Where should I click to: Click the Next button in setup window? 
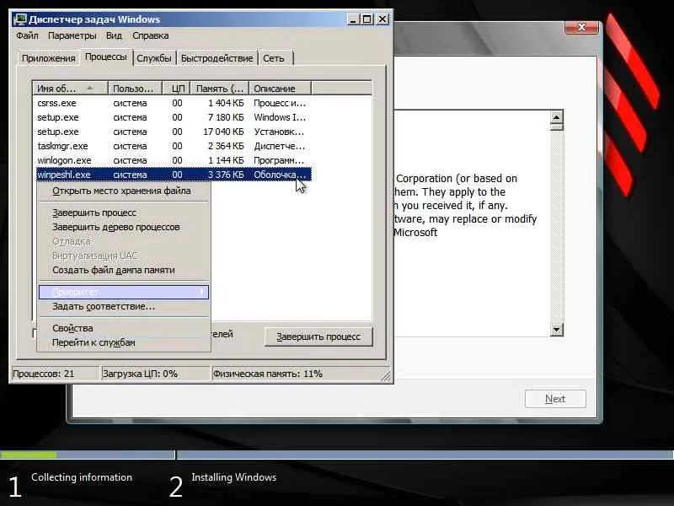click(555, 399)
